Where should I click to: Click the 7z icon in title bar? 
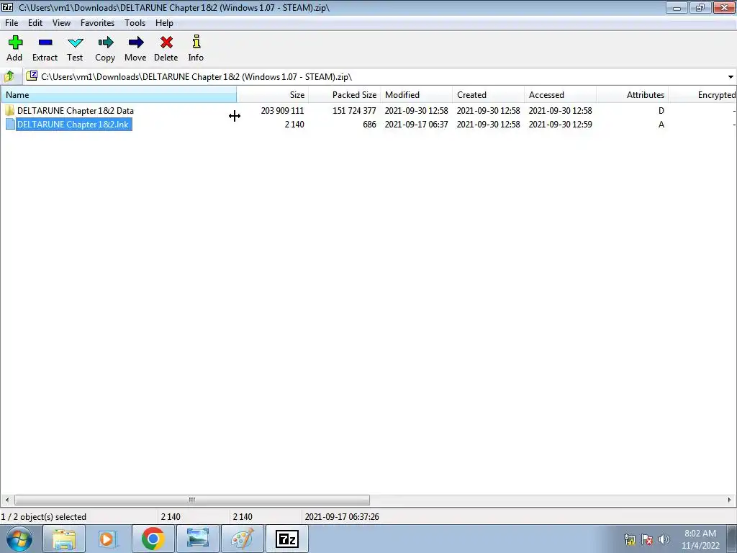[7, 7]
